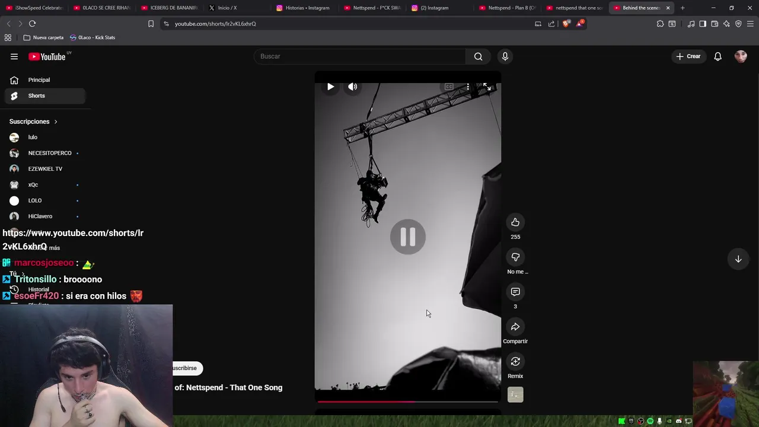The width and height of the screenshot is (759, 427).
Task: Click the search magnifier button
Action: 478,56
